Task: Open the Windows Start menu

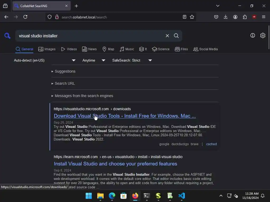Action: [89, 196]
